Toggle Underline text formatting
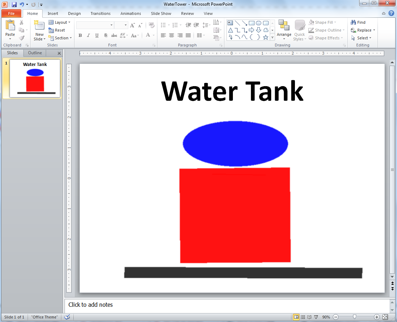 click(97, 35)
